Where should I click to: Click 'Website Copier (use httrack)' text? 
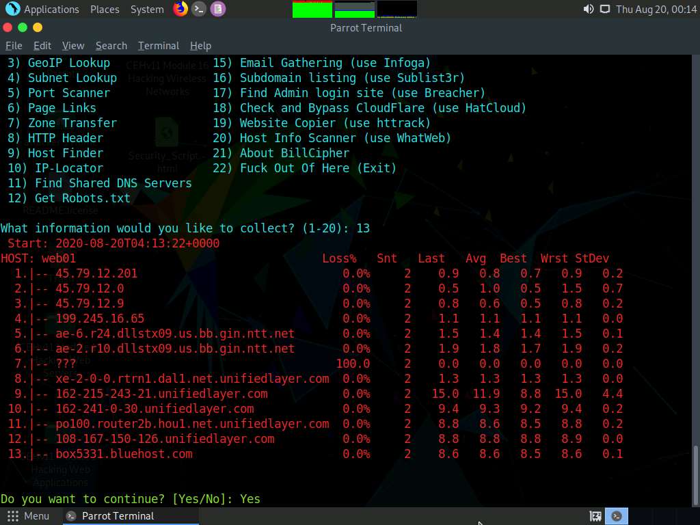point(335,123)
